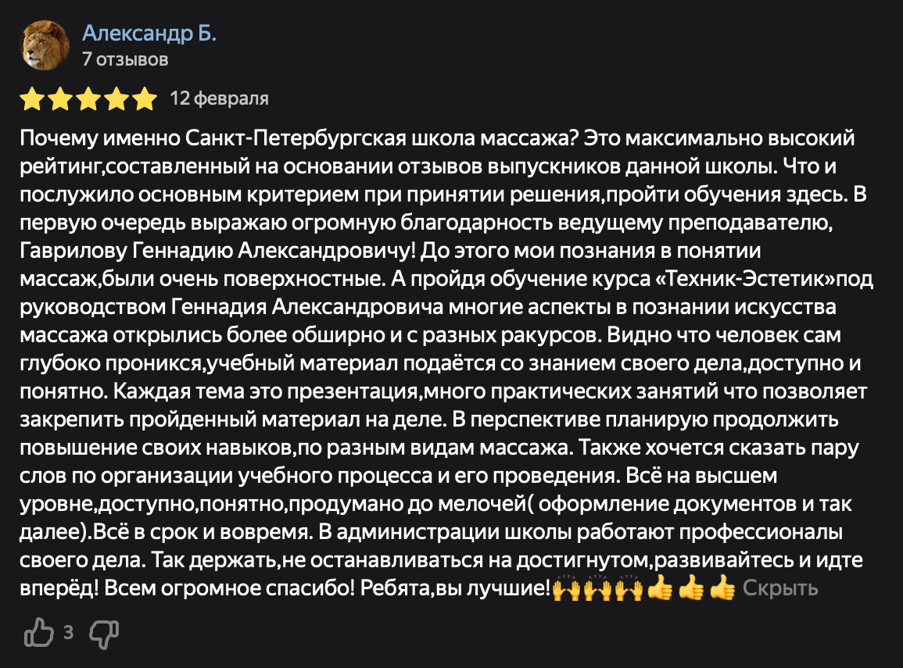Click the last thumbs-up emoji before Скрыть

(x=722, y=588)
